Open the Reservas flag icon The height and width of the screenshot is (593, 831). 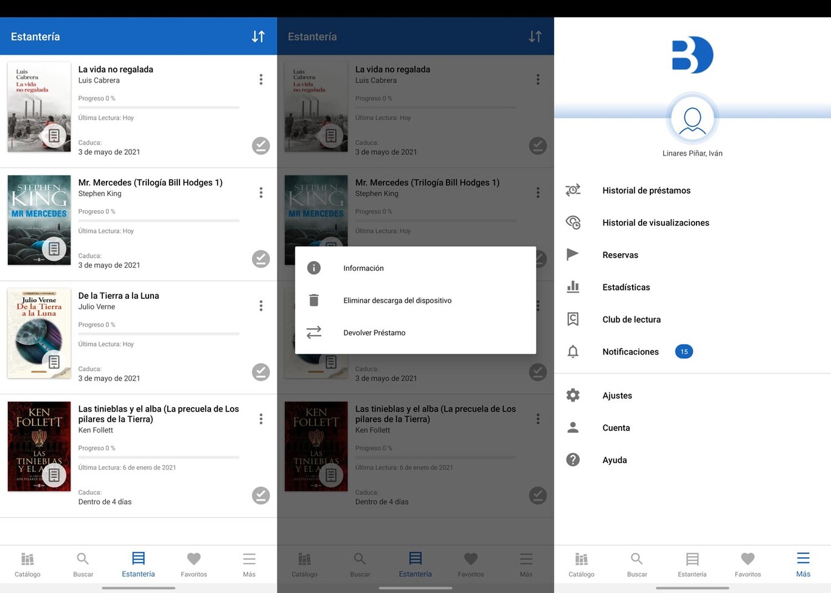(x=572, y=255)
